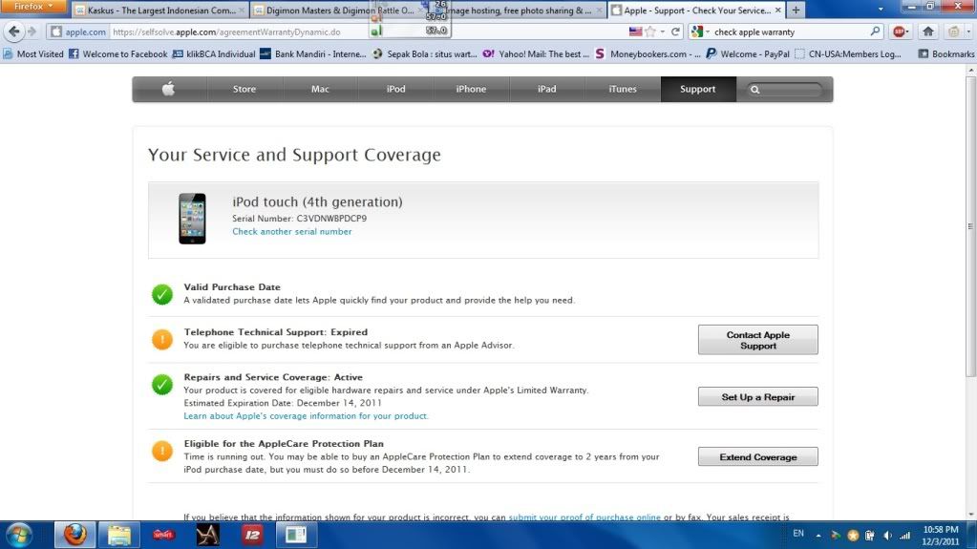Open the Bookmarks menu button
Viewport: 977px width, 549px height.
tap(945, 54)
